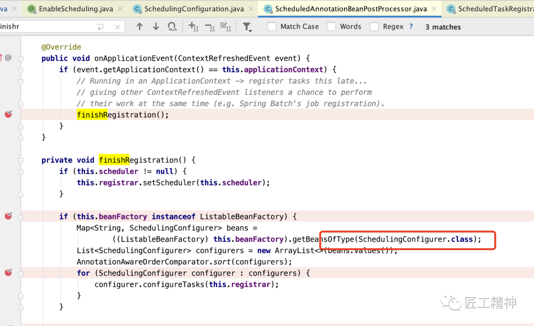
Task: Toggle breakpoint on finishRegistration() call line
Action: [8, 114]
